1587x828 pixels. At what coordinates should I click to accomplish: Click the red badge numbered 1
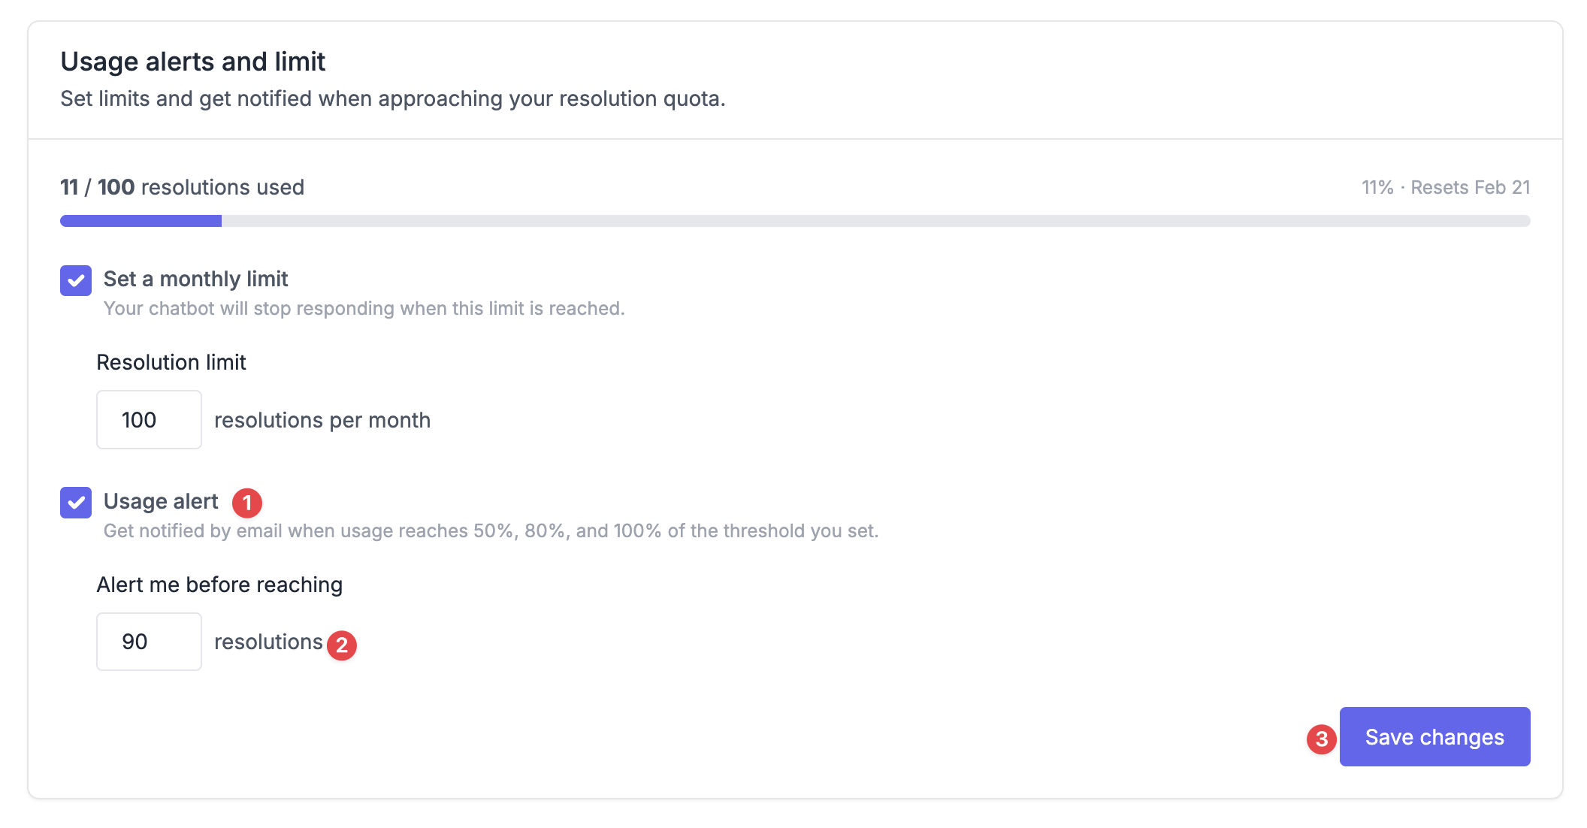tap(247, 503)
